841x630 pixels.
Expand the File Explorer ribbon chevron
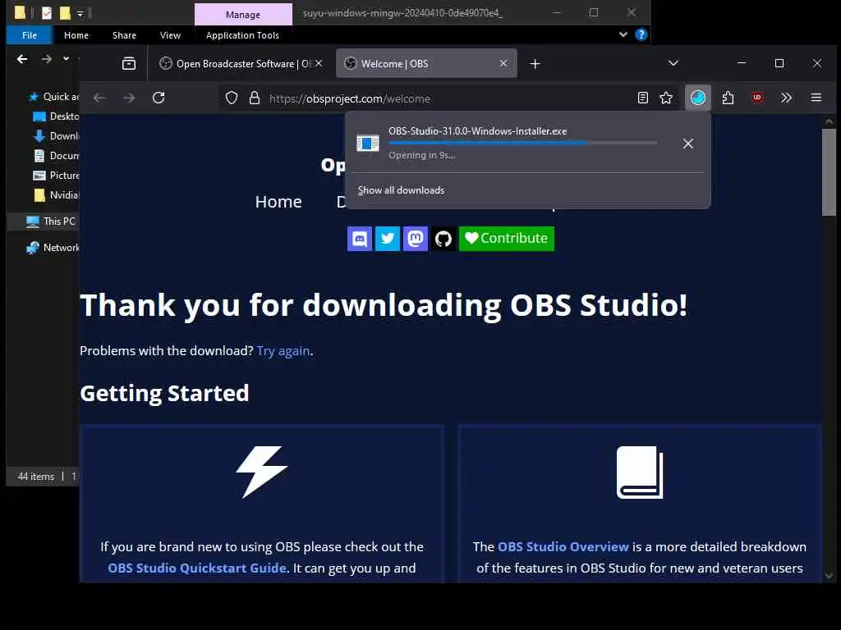click(x=623, y=34)
